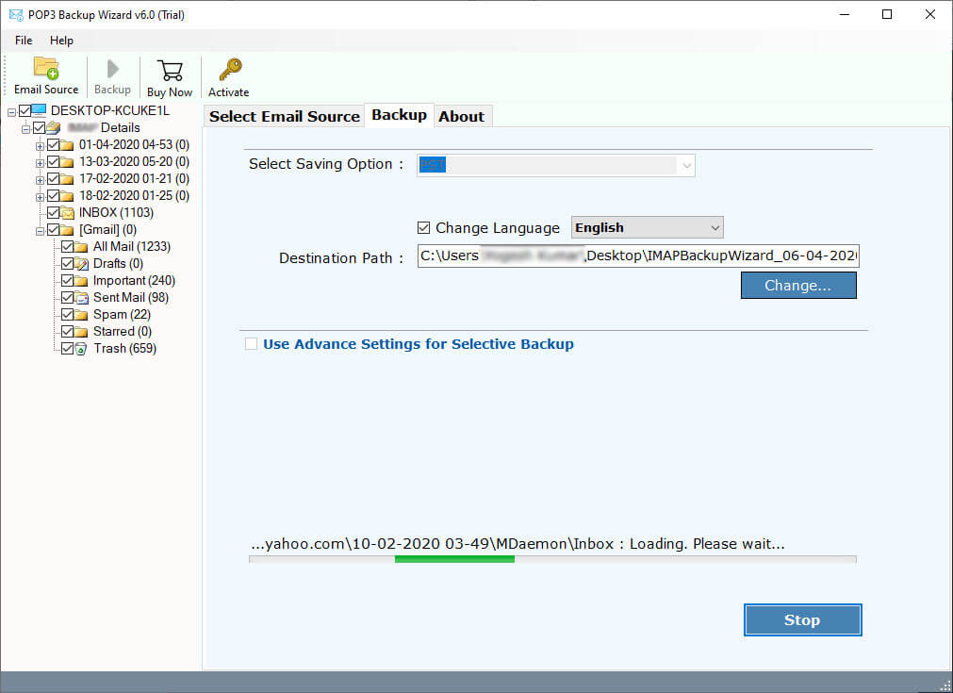The width and height of the screenshot is (953, 693).
Task: Uncheck the Spam (22) checkbox
Action: [x=68, y=315]
